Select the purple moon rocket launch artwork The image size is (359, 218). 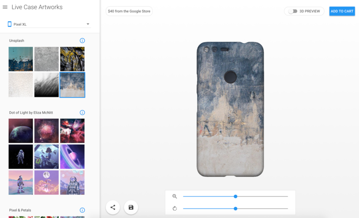pyautogui.click(x=46, y=183)
